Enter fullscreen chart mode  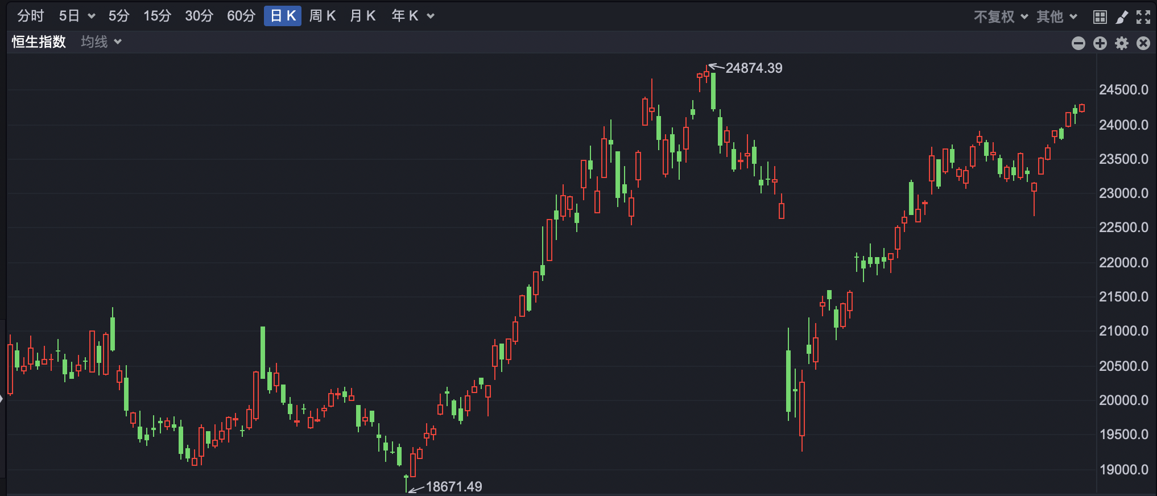1143,17
